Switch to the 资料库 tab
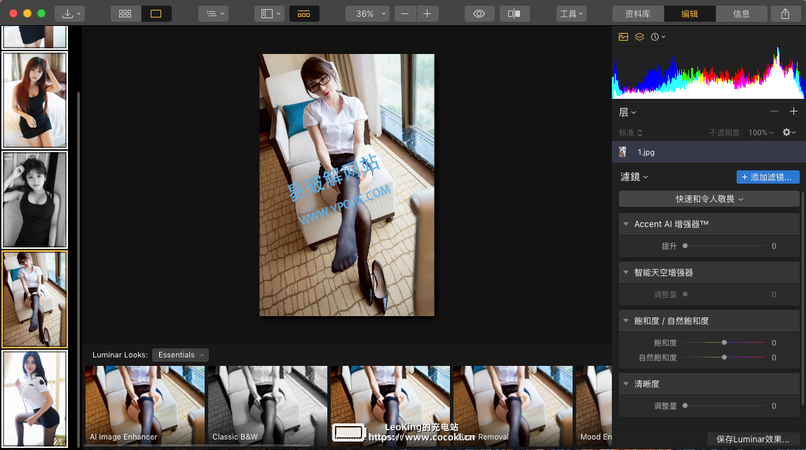 pyautogui.click(x=638, y=14)
